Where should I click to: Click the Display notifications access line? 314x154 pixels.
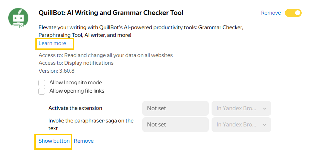tap(76, 63)
